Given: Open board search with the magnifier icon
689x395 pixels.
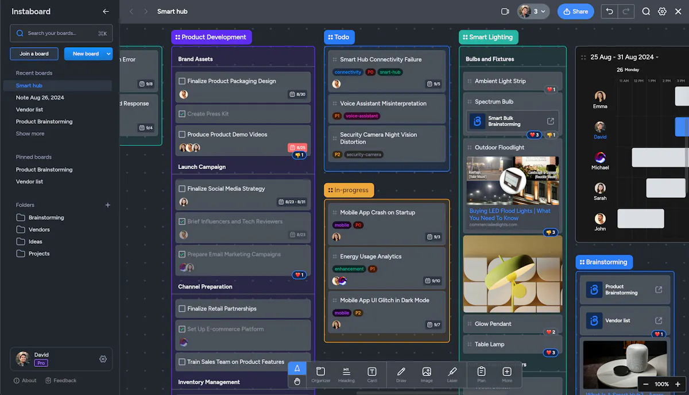Looking at the screenshot, I should pos(646,11).
